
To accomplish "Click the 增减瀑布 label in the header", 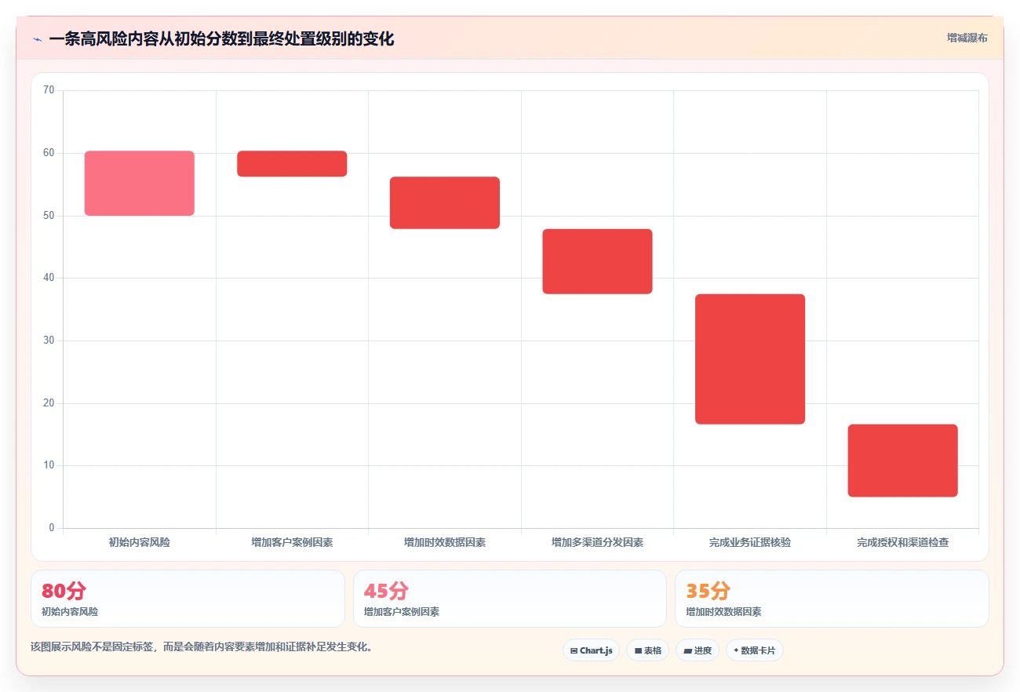I will 967,38.
